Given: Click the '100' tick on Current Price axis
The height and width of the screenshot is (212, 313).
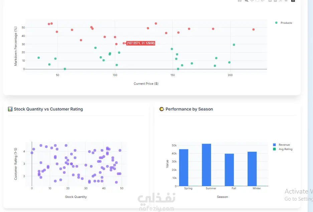Looking at the screenshot, I should [115, 75].
